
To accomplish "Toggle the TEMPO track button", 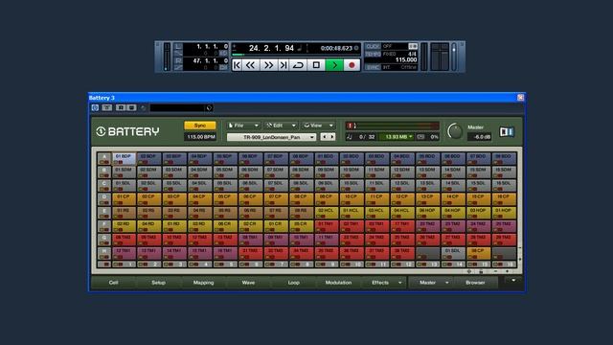I will (x=373, y=54).
